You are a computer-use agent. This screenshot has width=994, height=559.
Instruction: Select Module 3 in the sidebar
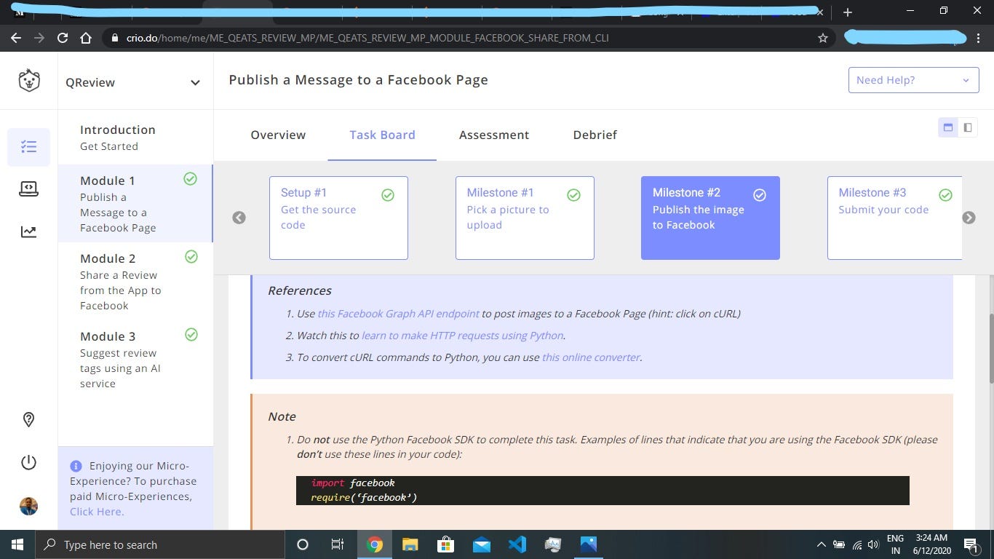pyautogui.click(x=135, y=360)
